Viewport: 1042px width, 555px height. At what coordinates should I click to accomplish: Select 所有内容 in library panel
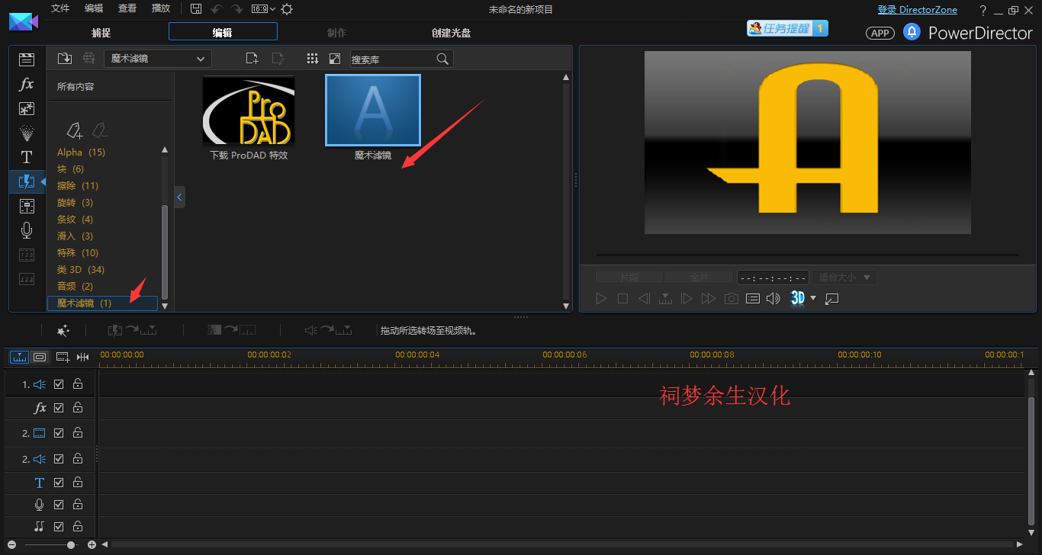[x=76, y=87]
